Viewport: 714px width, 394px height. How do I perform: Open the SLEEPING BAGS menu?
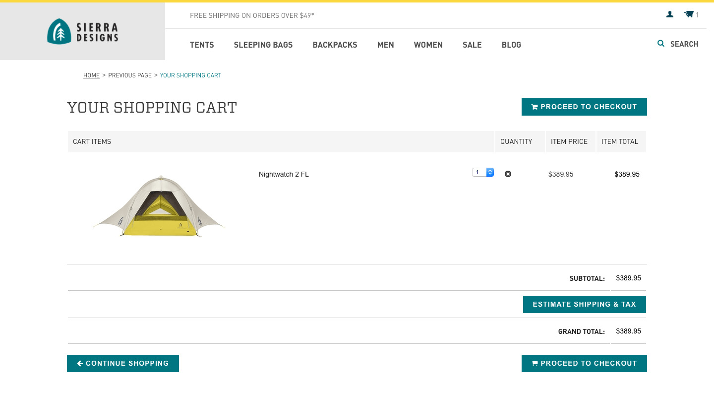tap(263, 45)
